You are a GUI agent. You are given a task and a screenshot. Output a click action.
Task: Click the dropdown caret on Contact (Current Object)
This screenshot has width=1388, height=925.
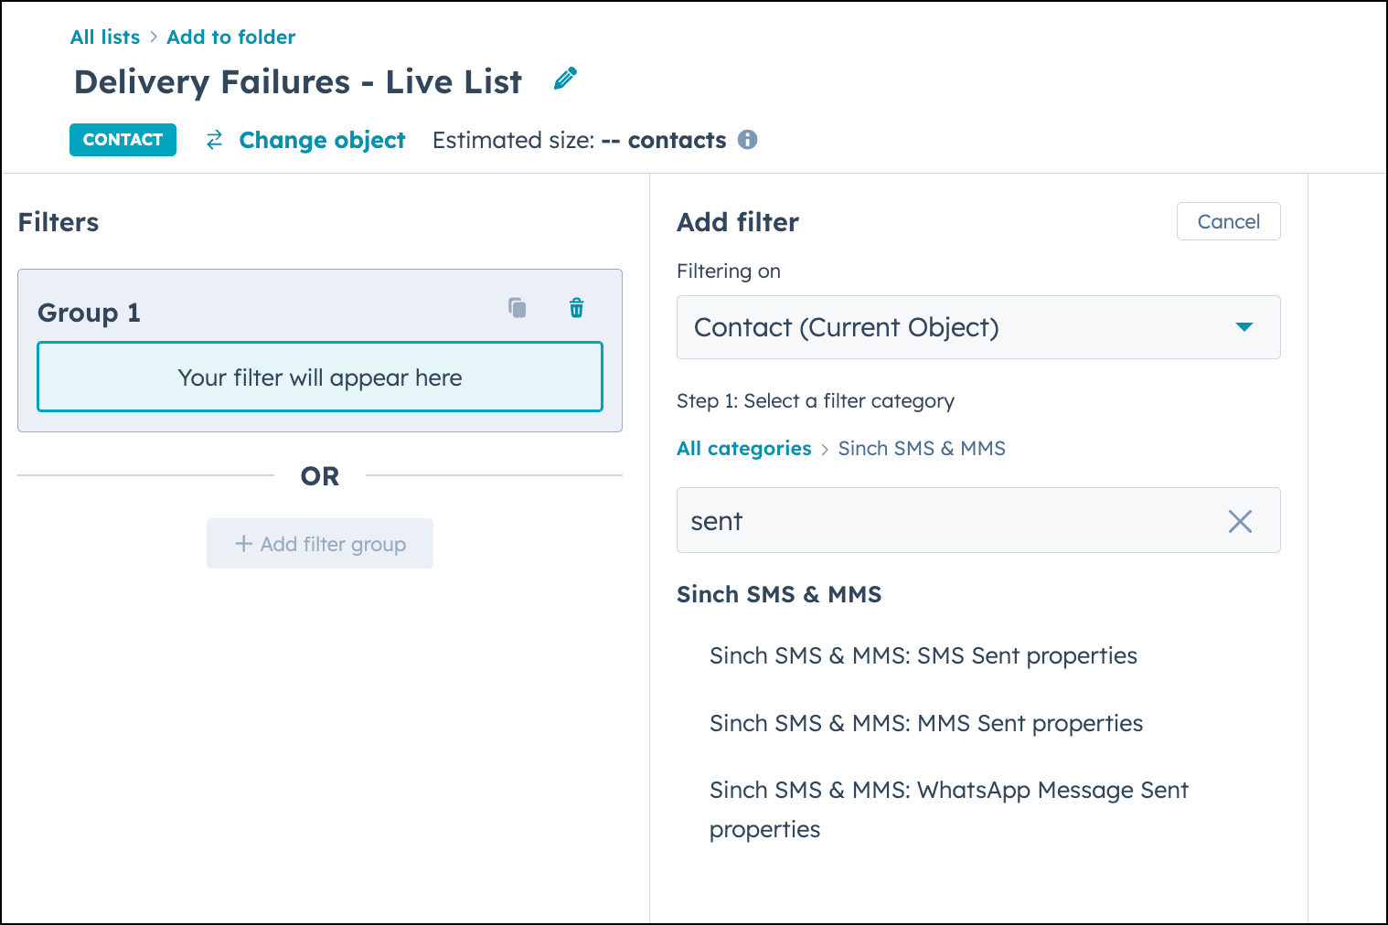click(1244, 327)
